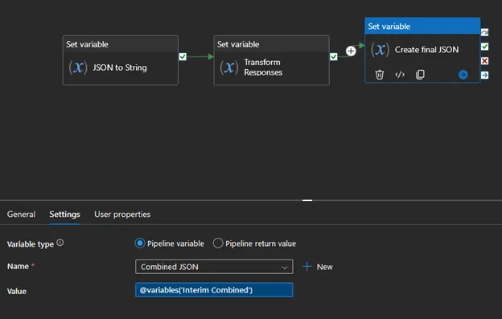The width and height of the screenshot is (502, 319).
Task: Select the Pipeline variable radio button
Action: coord(140,243)
